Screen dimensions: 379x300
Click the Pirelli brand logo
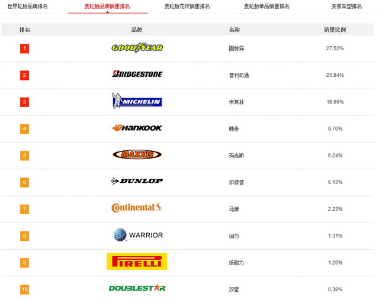point(137,262)
